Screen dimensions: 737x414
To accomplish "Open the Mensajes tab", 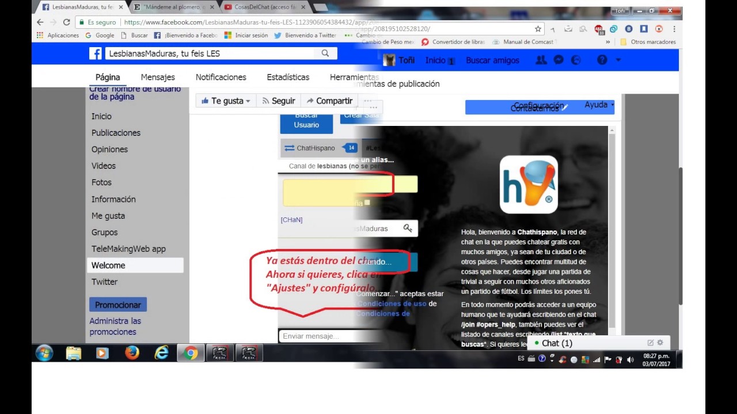I will 158,77.
